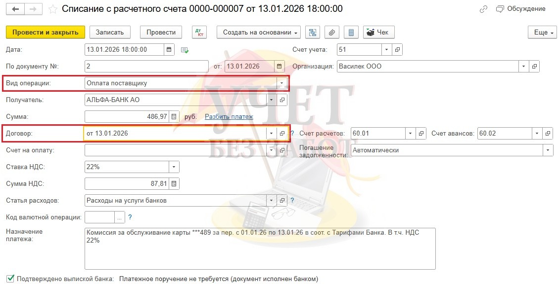Open the Еще menu

pos(541,33)
